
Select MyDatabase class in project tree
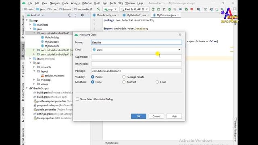pyautogui.click(x=52, y=42)
